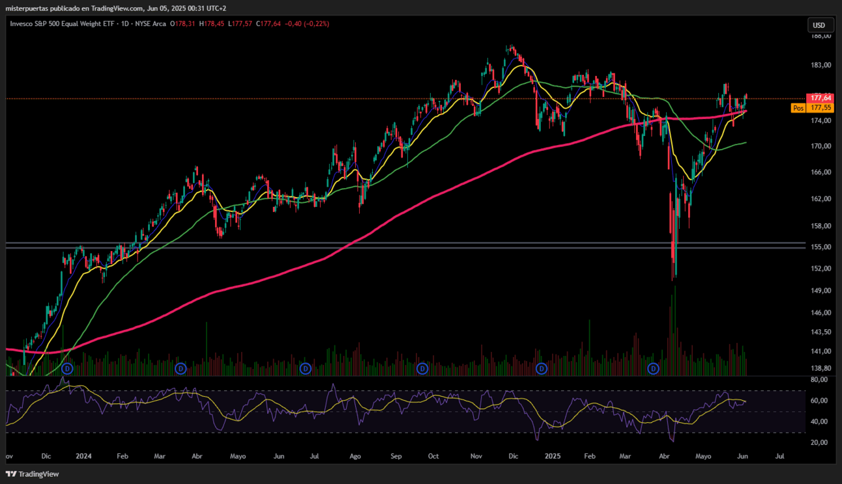Click the 'Ago' month label on time axis
Image resolution: width=842 pixels, height=484 pixels.
pos(355,457)
